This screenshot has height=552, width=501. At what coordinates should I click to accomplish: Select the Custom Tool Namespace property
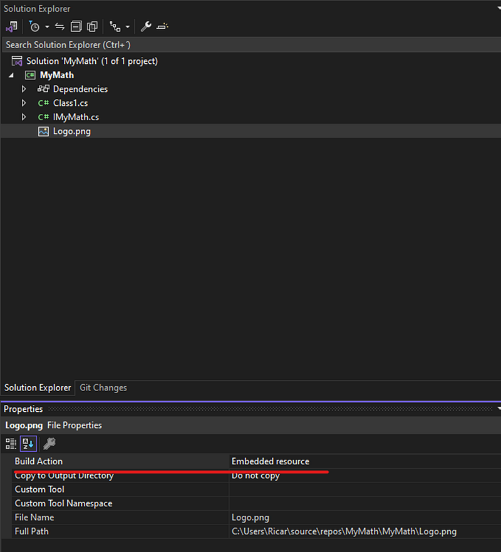tap(63, 503)
